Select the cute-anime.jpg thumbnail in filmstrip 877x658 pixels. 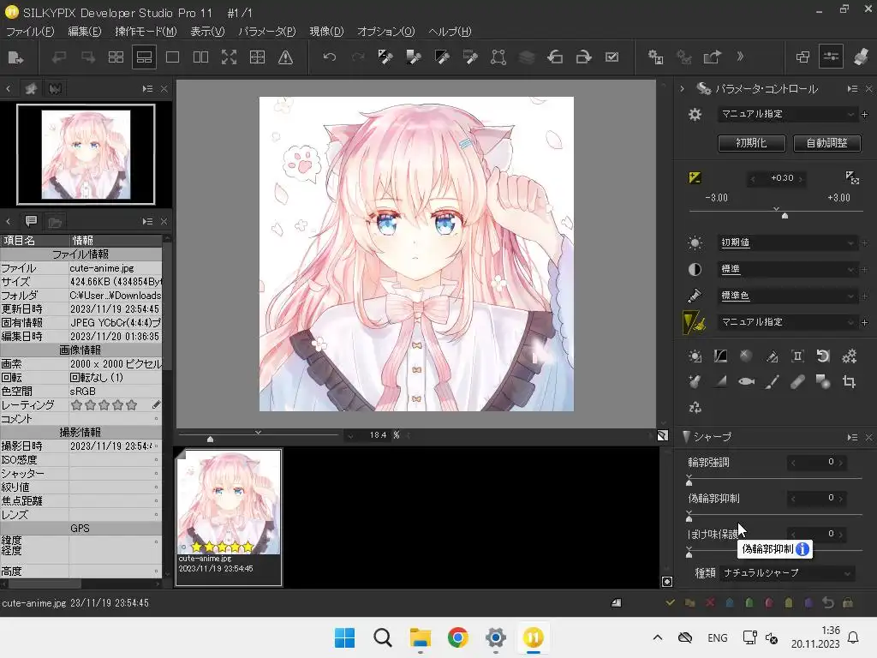(x=229, y=517)
